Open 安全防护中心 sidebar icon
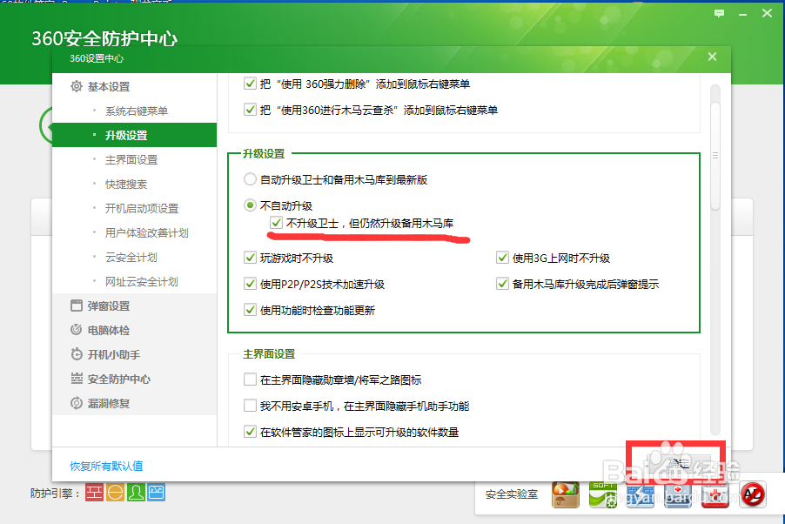This screenshot has width=785, height=524. pyautogui.click(x=76, y=379)
